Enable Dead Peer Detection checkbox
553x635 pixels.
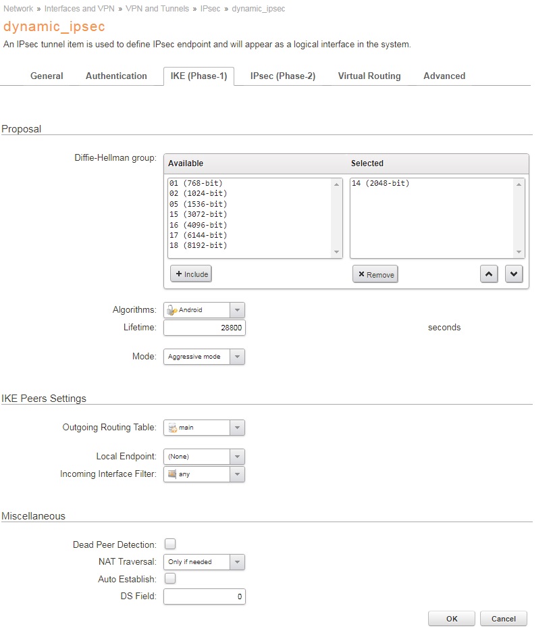pos(170,544)
